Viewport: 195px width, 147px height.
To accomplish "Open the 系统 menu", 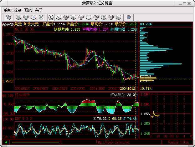I will (x=7, y=10).
